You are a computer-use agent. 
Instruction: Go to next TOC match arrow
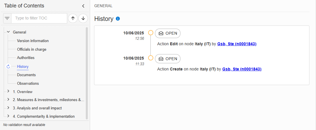click(x=83, y=18)
